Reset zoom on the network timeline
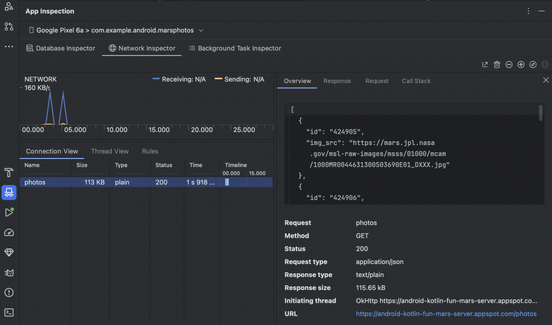 (533, 65)
